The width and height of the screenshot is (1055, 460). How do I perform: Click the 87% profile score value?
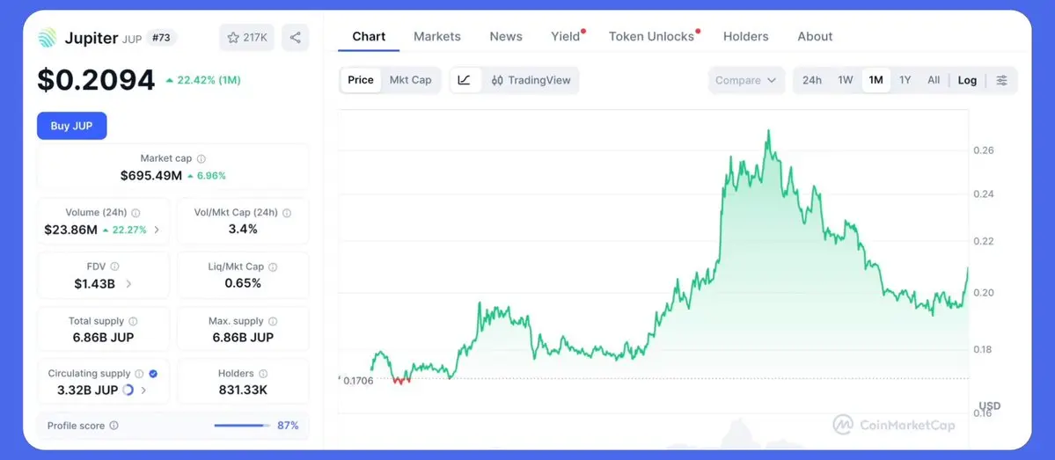tap(288, 425)
